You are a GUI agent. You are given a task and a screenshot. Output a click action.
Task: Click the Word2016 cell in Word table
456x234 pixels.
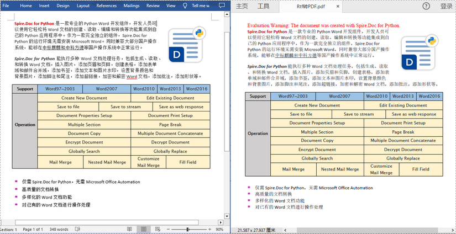pyautogui.click(x=197, y=89)
